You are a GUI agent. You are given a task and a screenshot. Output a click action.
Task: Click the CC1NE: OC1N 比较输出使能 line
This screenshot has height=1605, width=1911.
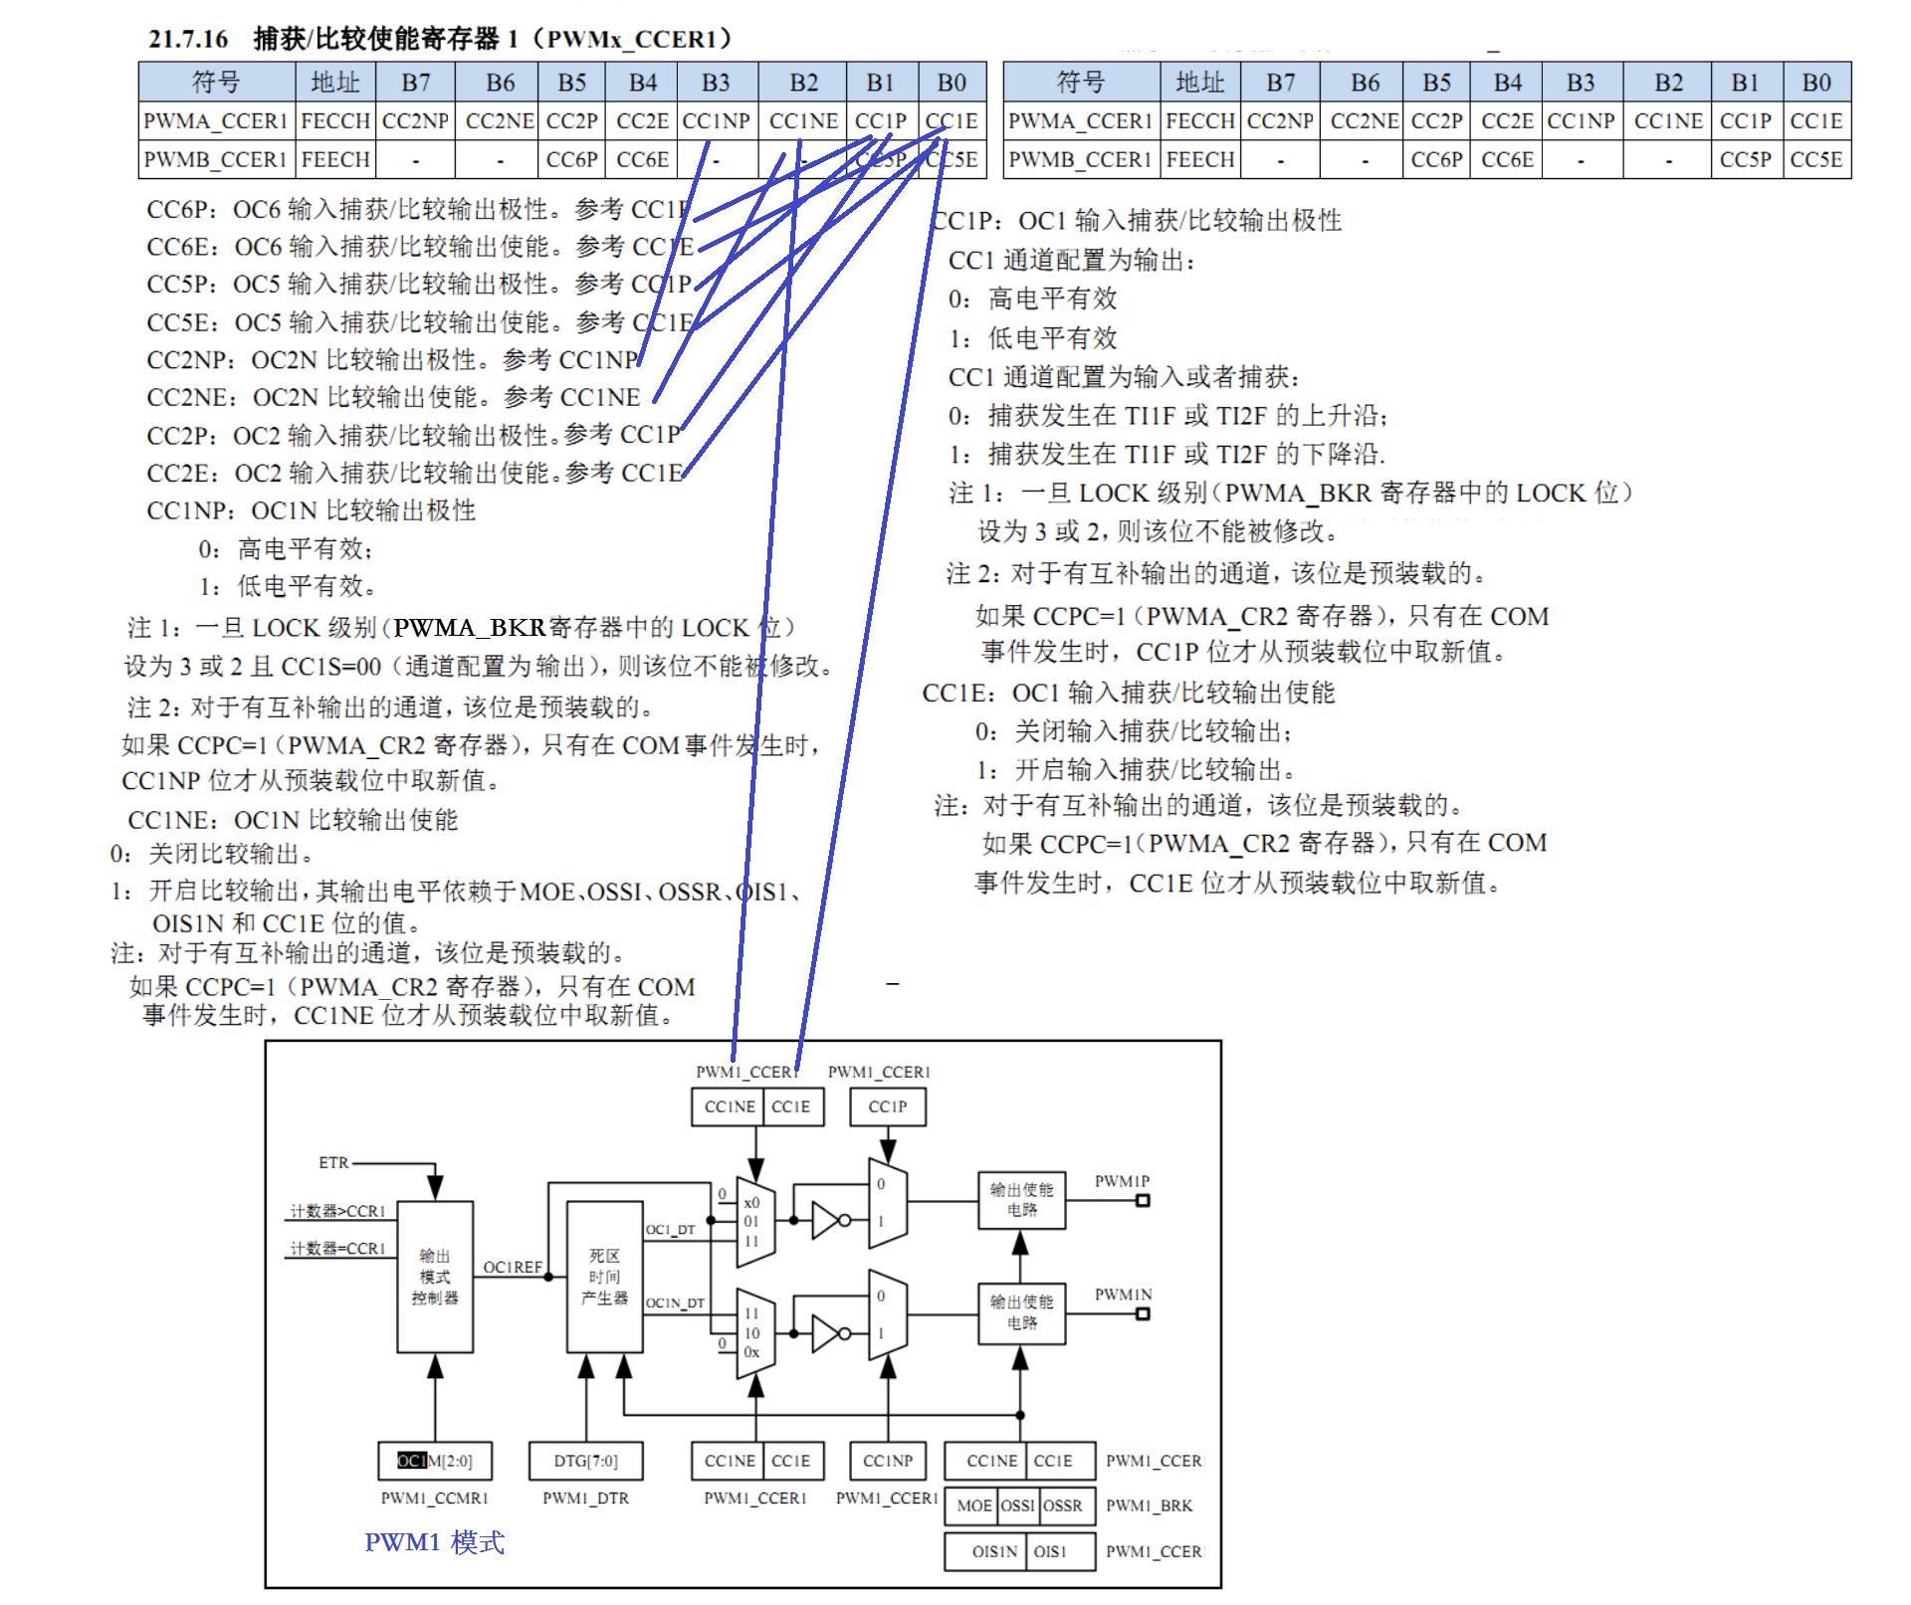point(293,820)
